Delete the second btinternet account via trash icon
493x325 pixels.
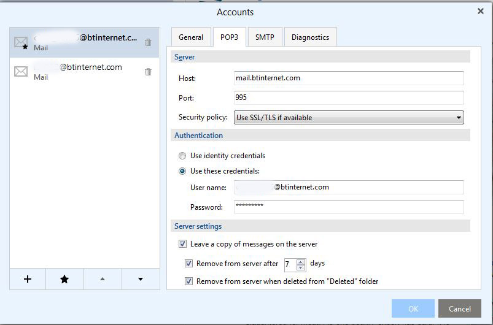click(x=148, y=72)
